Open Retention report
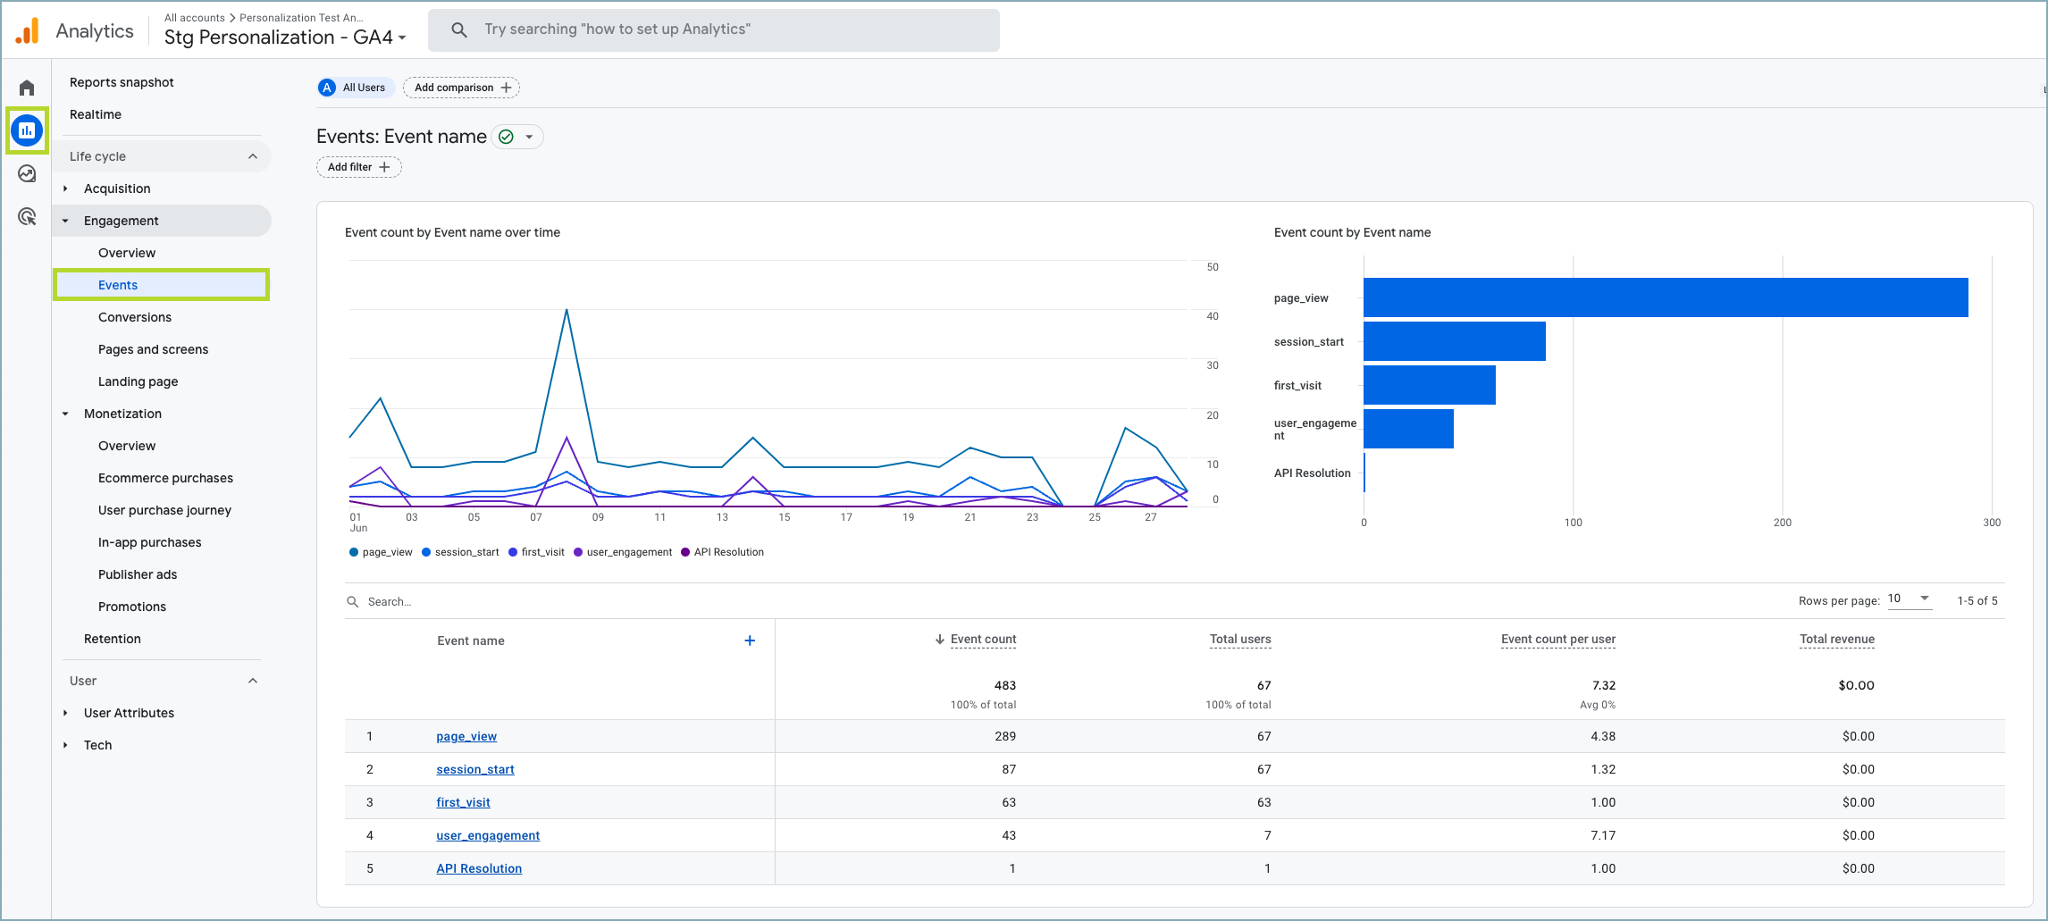Viewport: 2048px width, 921px height. point(113,639)
